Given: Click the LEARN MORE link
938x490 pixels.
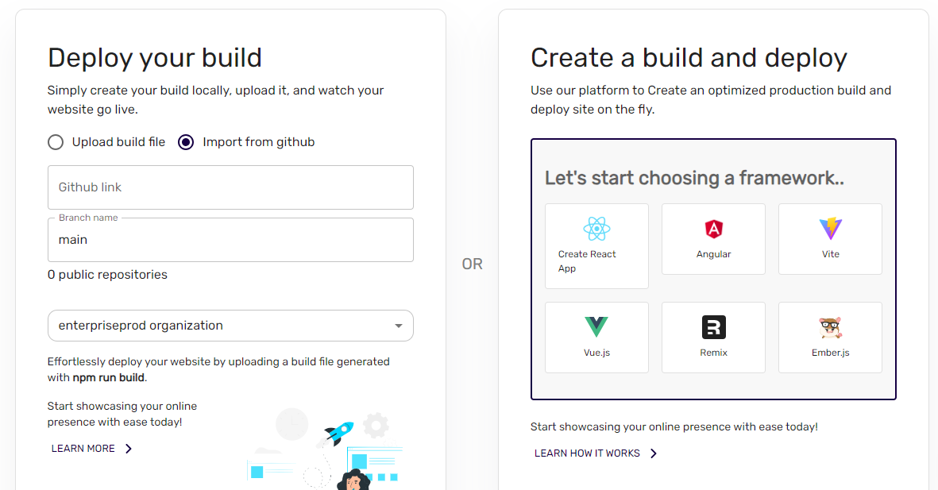Looking at the screenshot, I should [x=83, y=449].
